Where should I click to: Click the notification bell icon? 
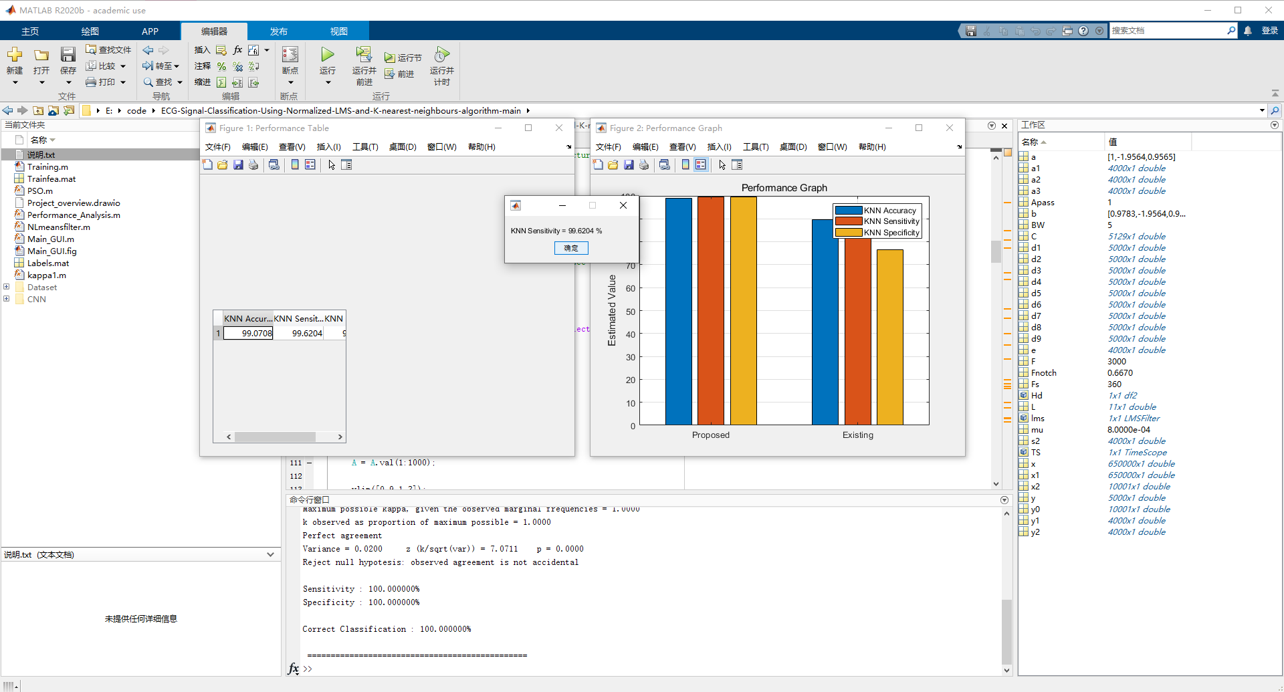pyautogui.click(x=1248, y=31)
